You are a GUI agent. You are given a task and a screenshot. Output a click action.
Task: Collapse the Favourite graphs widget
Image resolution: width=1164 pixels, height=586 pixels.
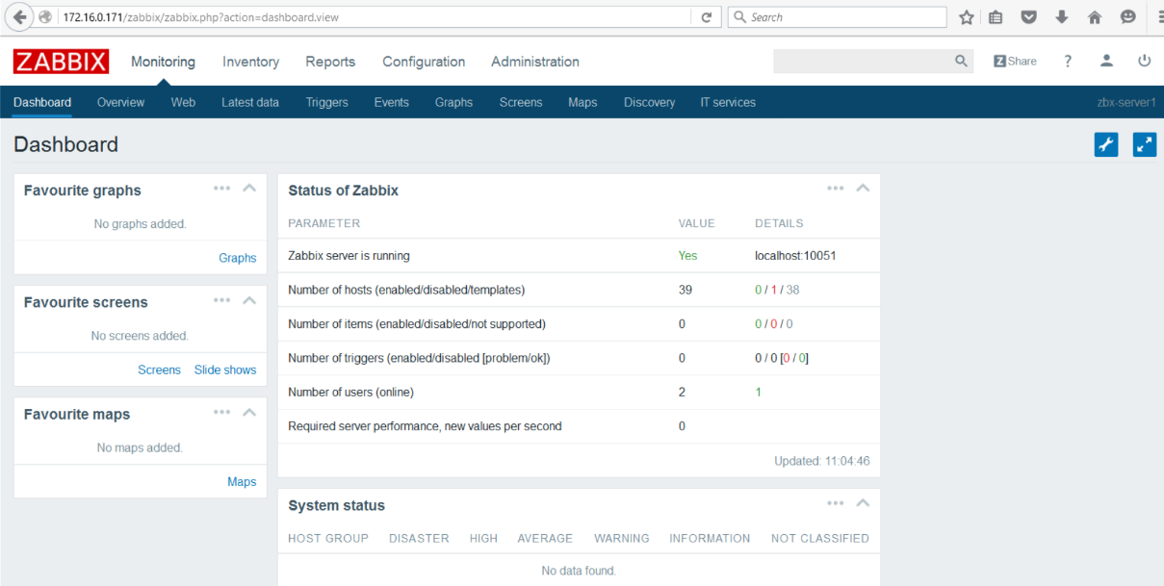pos(249,189)
